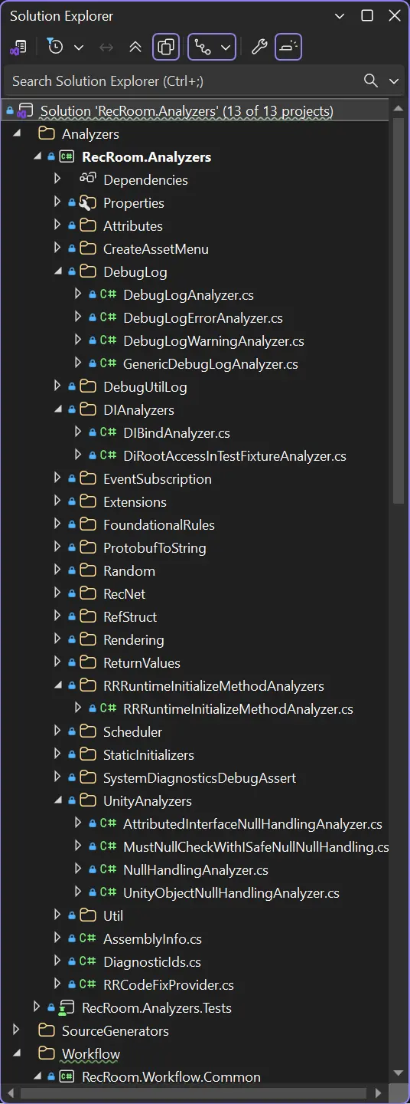Expand the EventSubscription folder
410x1104 pixels.
57,478
